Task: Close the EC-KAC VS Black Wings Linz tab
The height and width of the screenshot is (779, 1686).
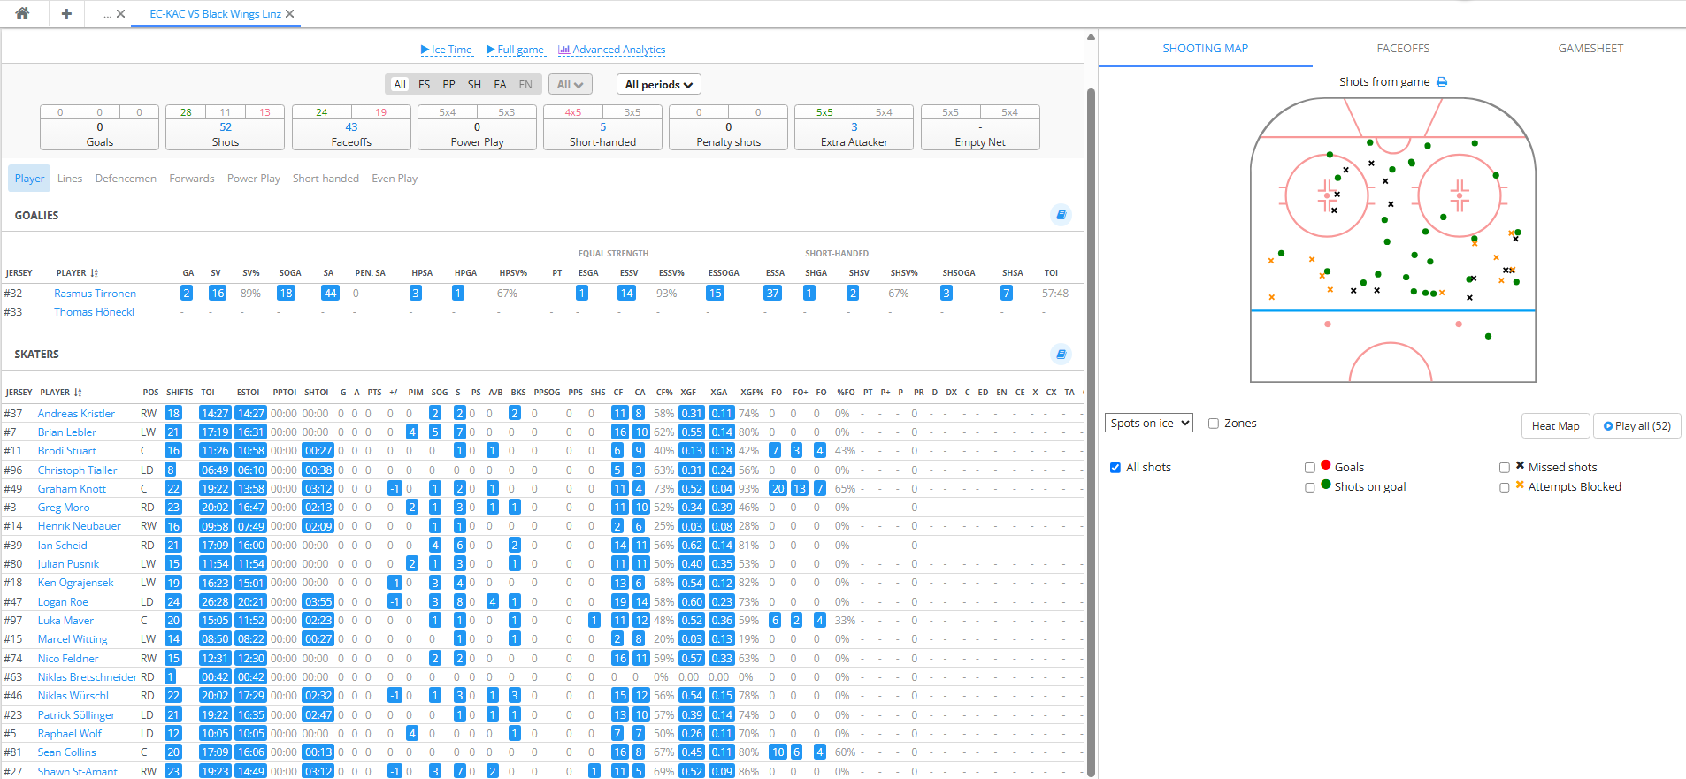Action: pyautogui.click(x=290, y=14)
